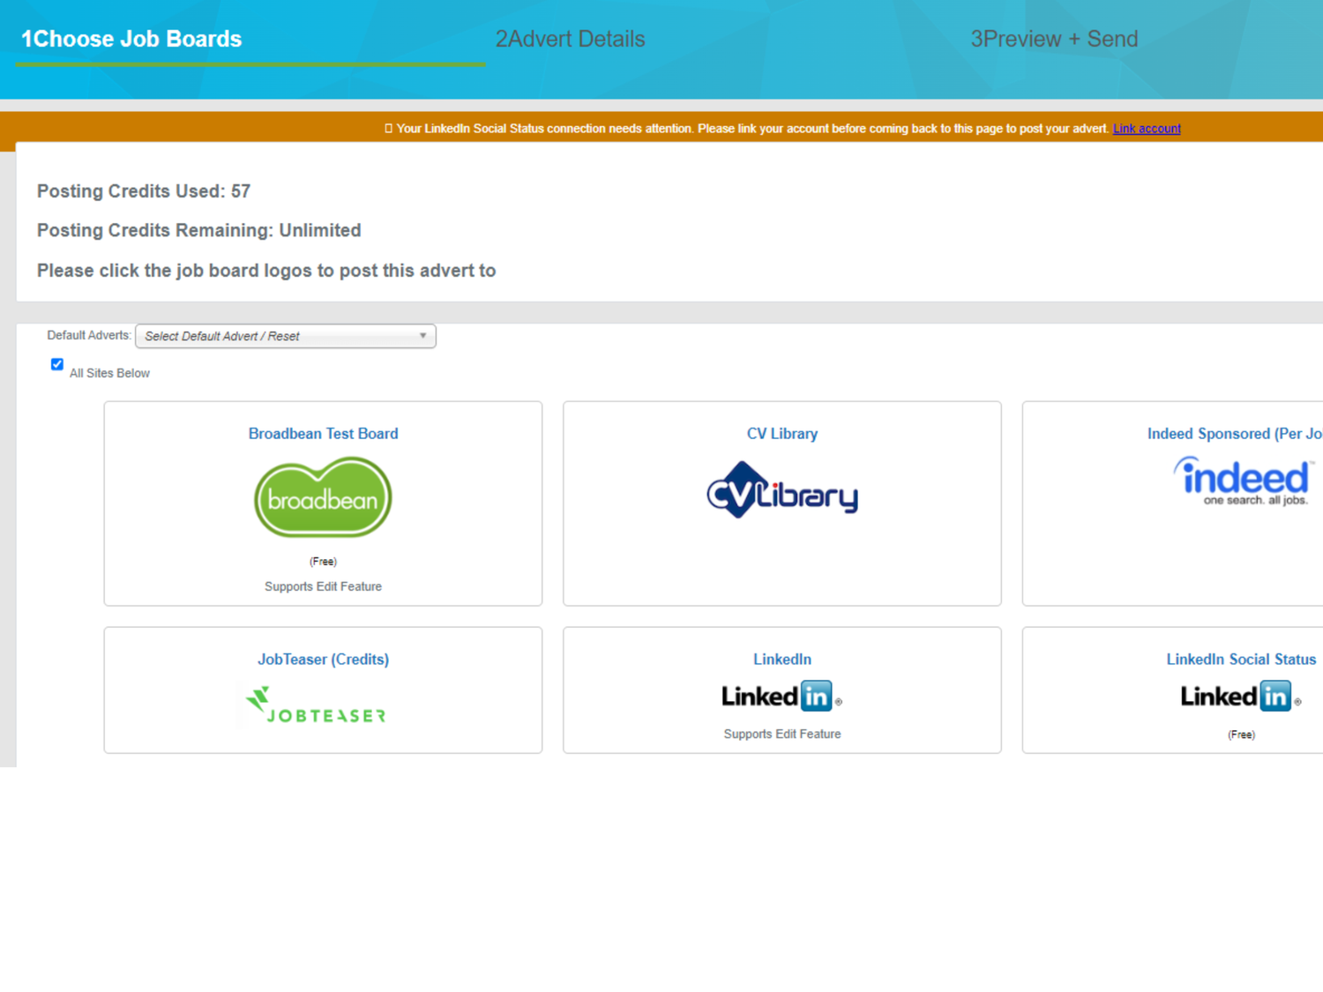Click the LinkedIn Social Status heading link

click(x=1241, y=659)
